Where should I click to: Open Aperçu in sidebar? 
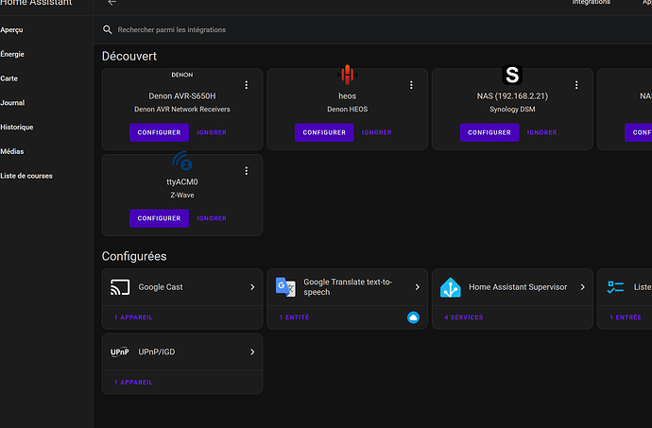pyautogui.click(x=11, y=30)
